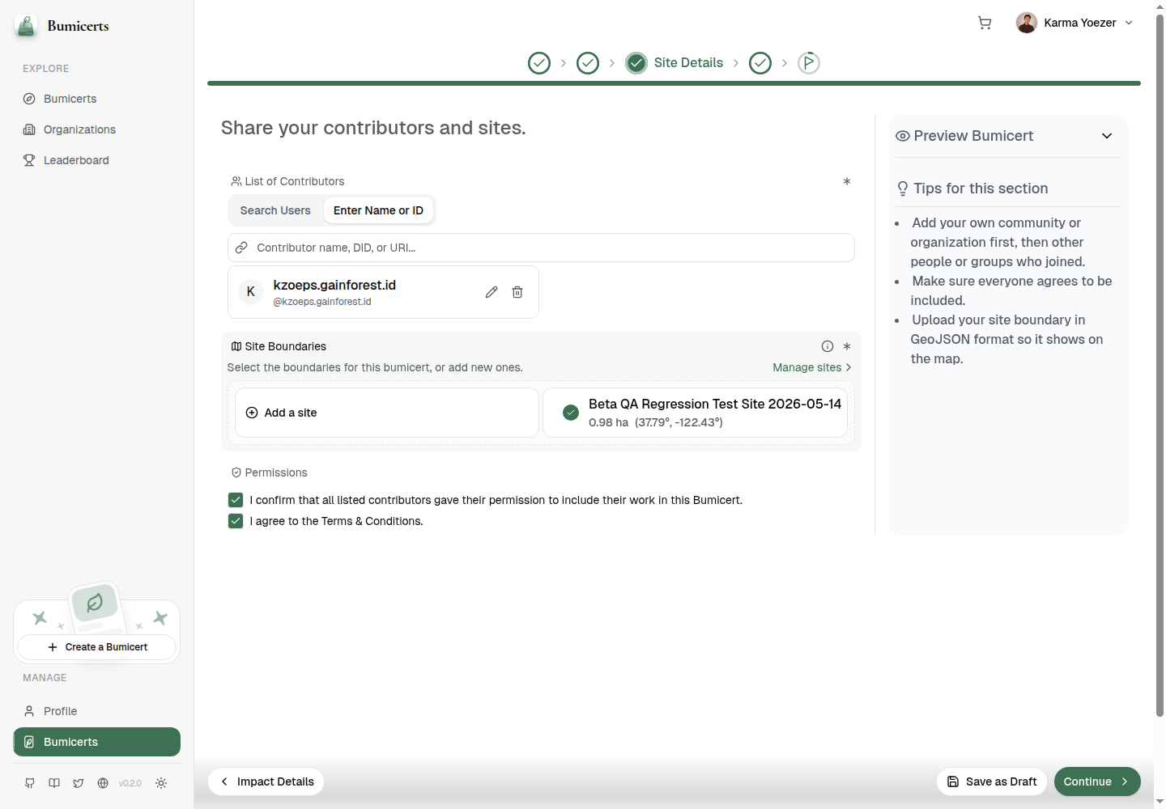The height and width of the screenshot is (809, 1166).
Task: Open the globe website icon
Action: [103, 783]
